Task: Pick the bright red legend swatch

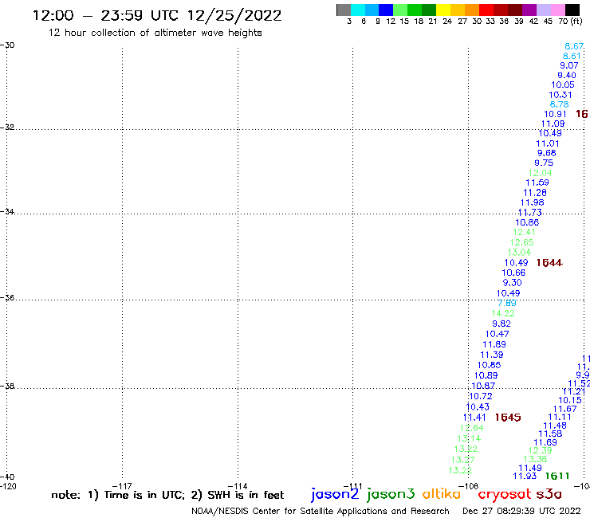Action: tap(486, 10)
